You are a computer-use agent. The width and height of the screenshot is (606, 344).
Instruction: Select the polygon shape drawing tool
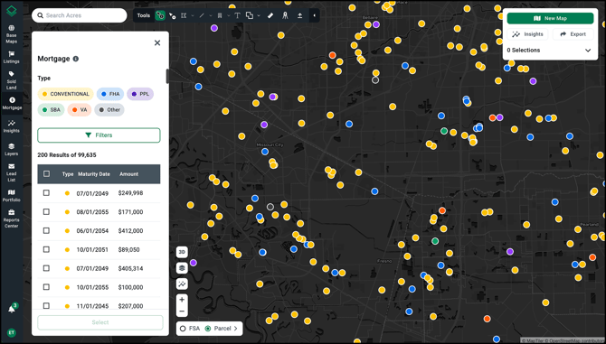[x=184, y=15]
